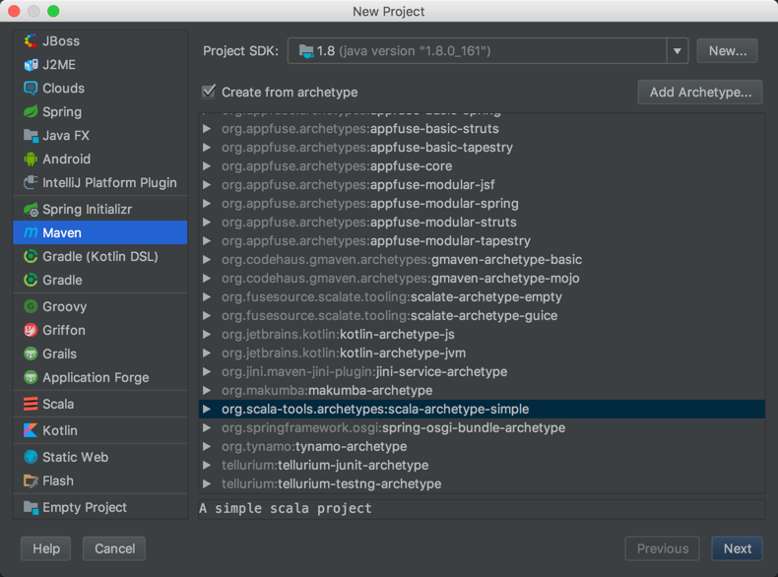778x577 pixels.
Task: Select tynamo-archetype row
Action: coord(482,446)
